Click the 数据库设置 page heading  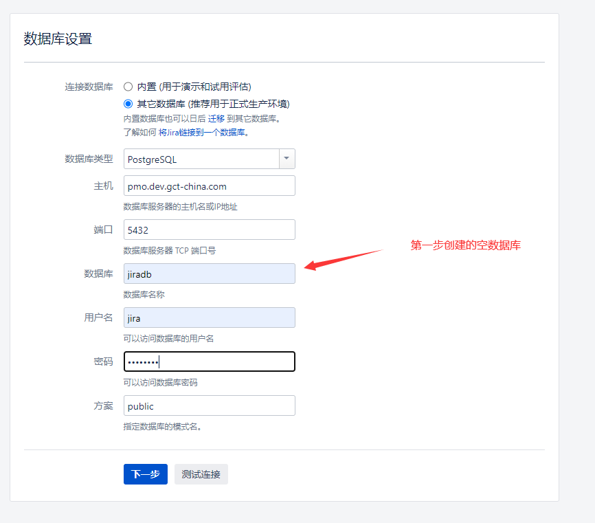click(x=58, y=38)
